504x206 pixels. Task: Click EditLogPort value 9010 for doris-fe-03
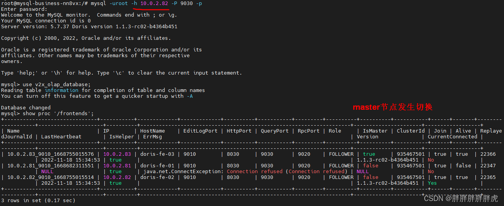(x=190, y=154)
